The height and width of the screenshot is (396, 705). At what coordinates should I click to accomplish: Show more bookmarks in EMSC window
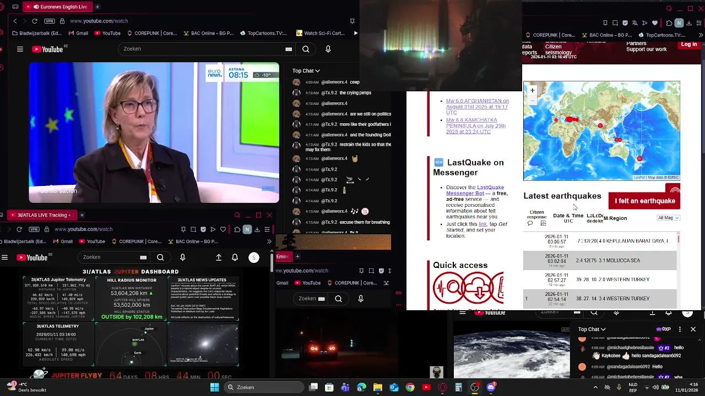(701, 35)
